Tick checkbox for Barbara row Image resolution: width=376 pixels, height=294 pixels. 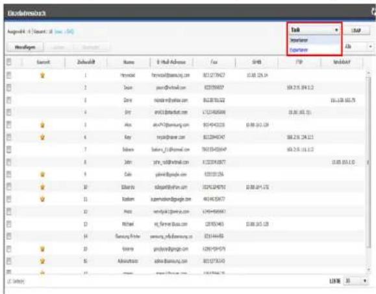click(8, 150)
